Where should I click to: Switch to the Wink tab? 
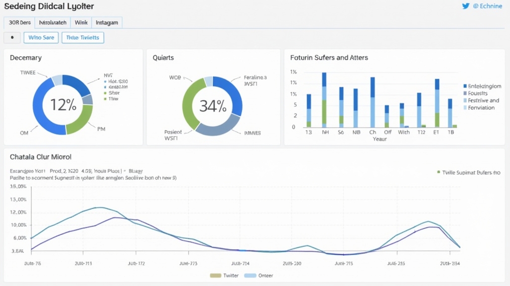81,22
